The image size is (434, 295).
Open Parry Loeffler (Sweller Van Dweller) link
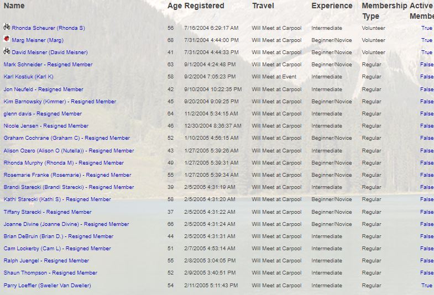(x=47, y=286)
